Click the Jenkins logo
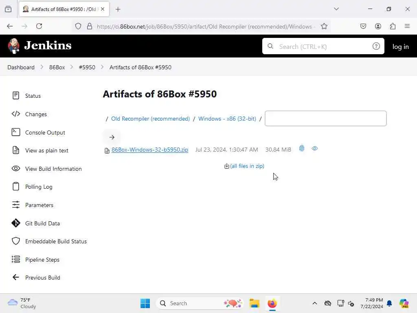 [x=40, y=46]
